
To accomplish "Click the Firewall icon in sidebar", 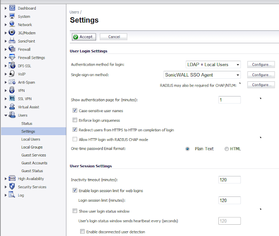I will tap(12, 50).
